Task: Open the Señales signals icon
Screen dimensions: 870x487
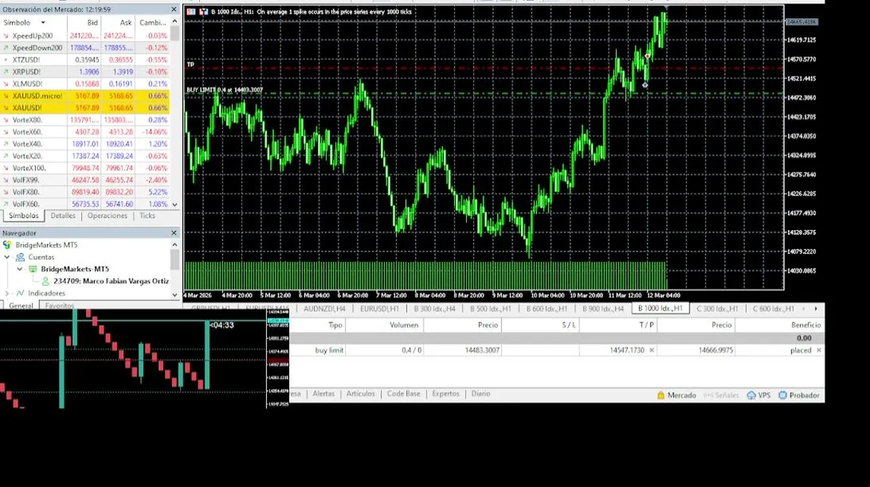Action: click(x=707, y=395)
